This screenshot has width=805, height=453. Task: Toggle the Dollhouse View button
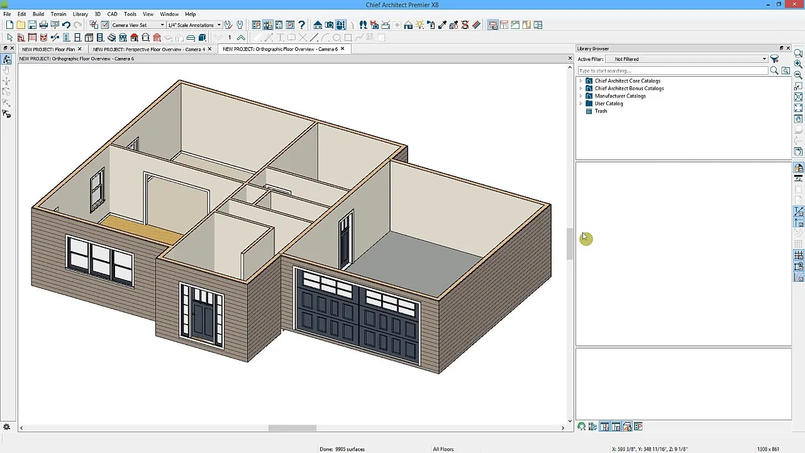(492, 25)
